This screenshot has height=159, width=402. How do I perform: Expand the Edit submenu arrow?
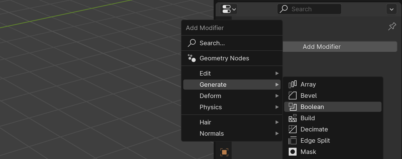tap(277, 73)
